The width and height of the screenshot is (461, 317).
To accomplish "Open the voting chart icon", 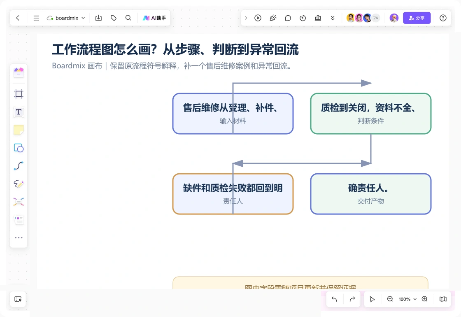I will [x=318, y=18].
